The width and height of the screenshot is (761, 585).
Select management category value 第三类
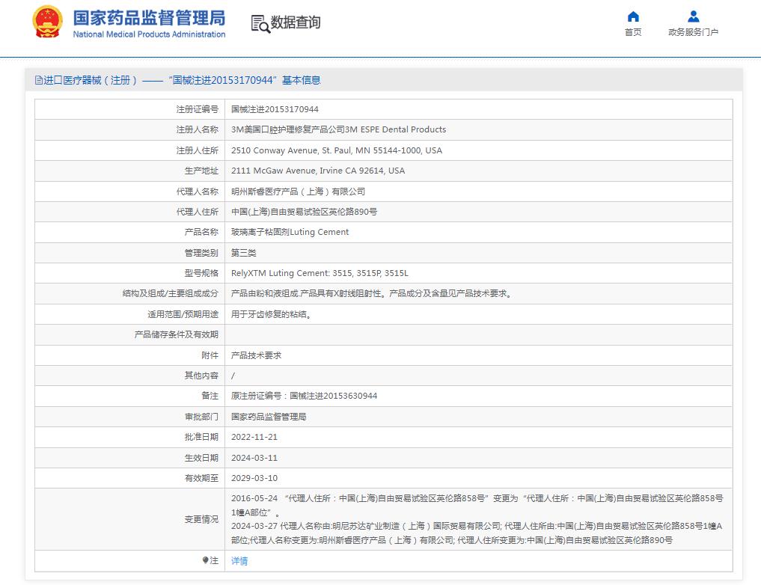pyautogui.click(x=244, y=253)
